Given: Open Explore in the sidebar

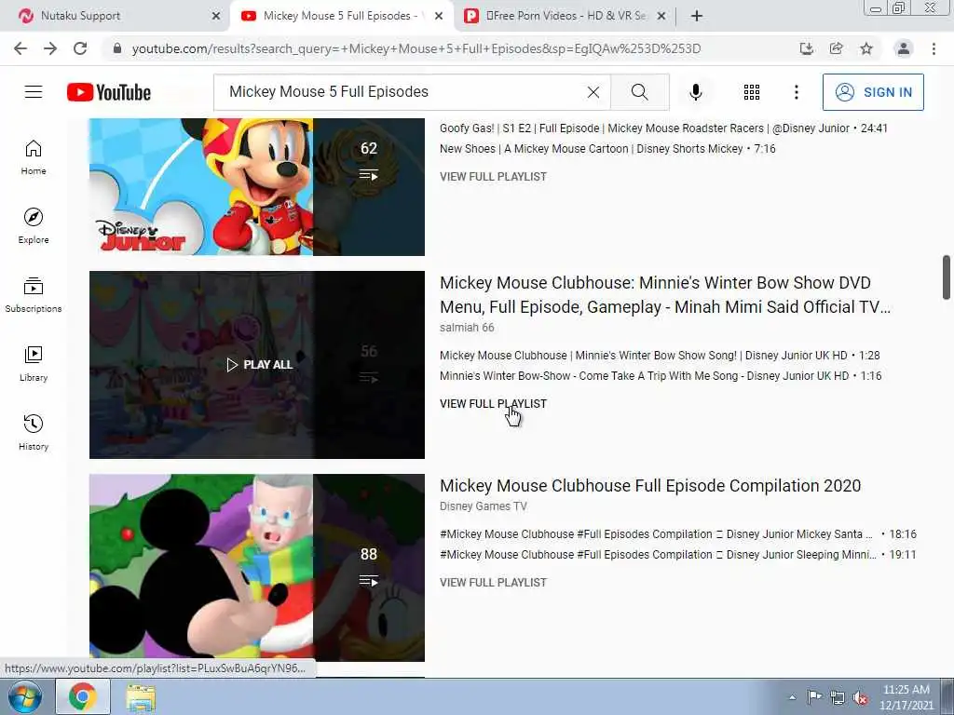Looking at the screenshot, I should (x=34, y=226).
